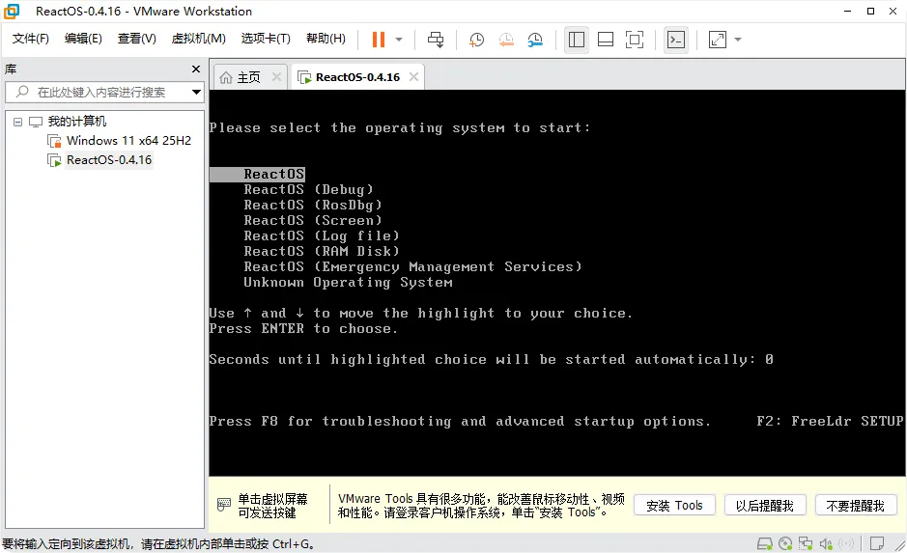
Task: Click the ReactOS (Debug) boot entry
Action: [x=308, y=189]
